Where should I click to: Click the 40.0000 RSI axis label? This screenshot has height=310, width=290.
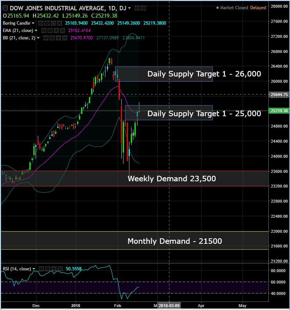pyautogui.click(x=278, y=293)
